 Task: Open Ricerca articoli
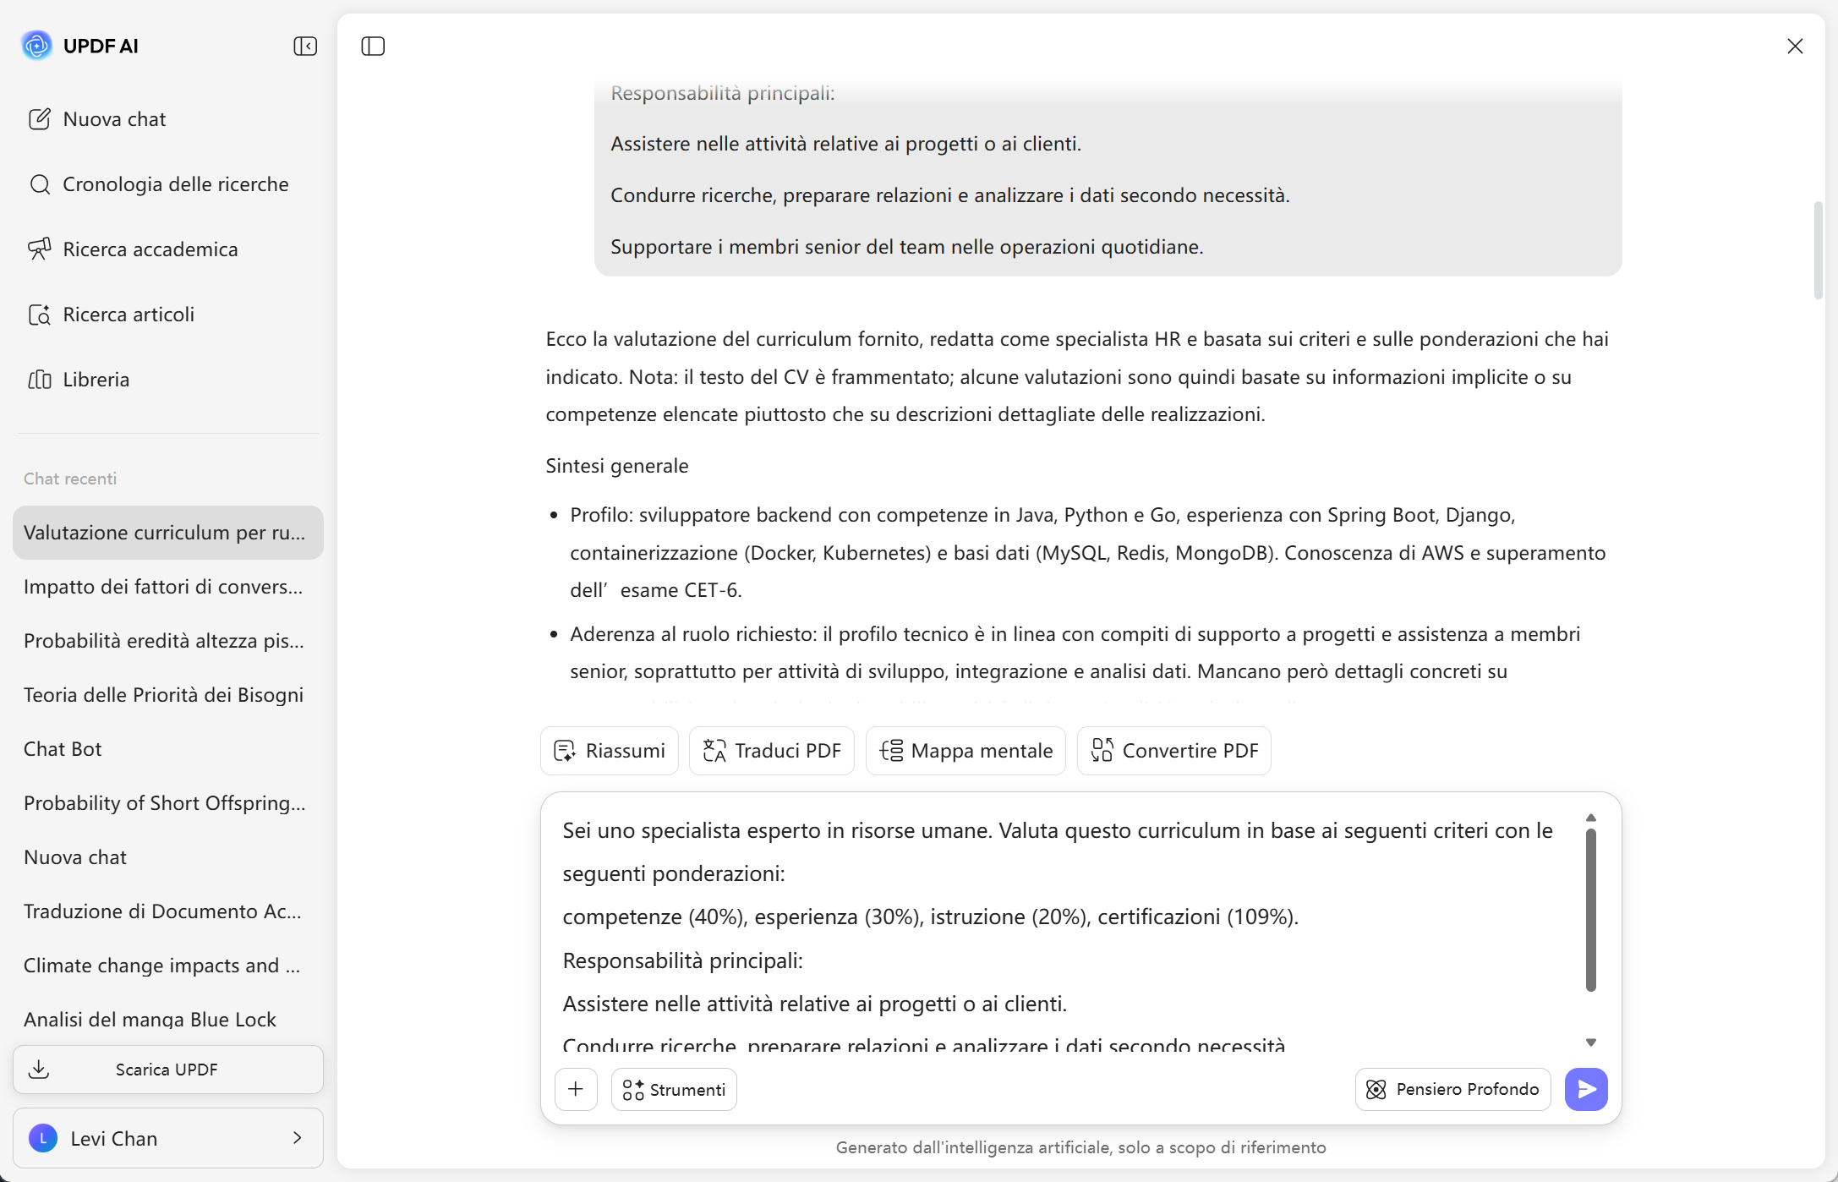click(129, 315)
